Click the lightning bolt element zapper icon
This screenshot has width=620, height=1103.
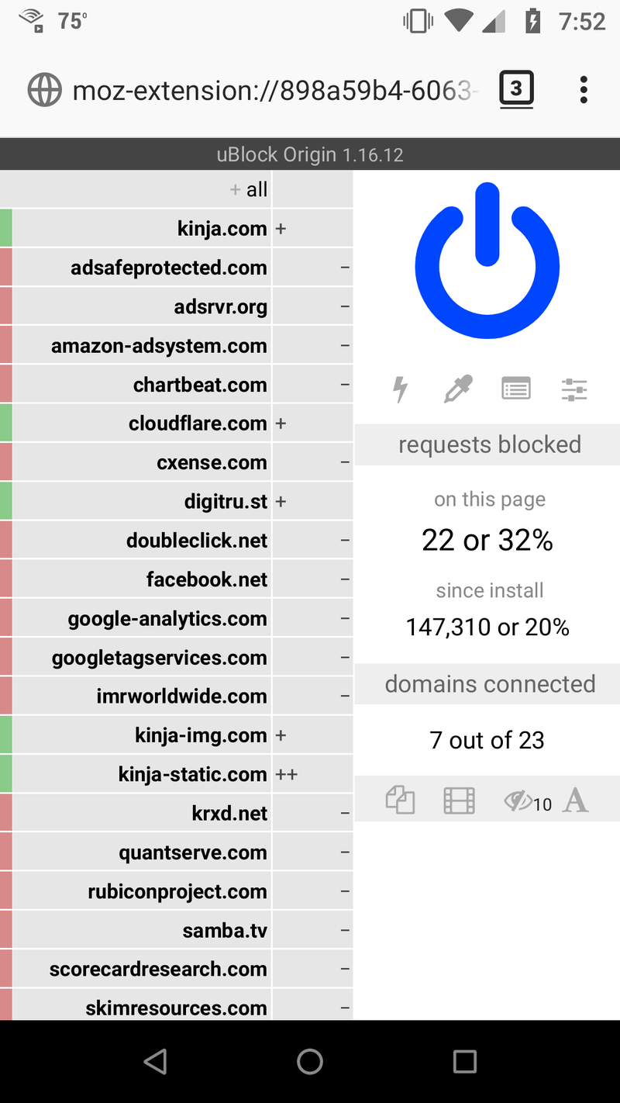tap(401, 389)
